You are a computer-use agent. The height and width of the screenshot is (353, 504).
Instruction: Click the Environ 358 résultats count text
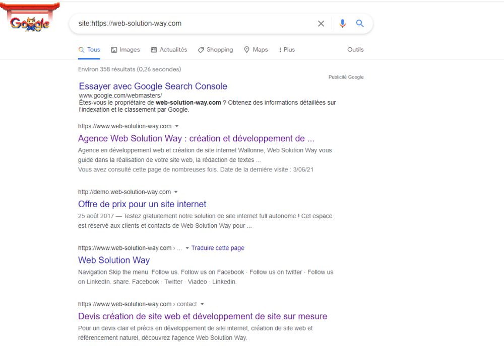(x=130, y=69)
